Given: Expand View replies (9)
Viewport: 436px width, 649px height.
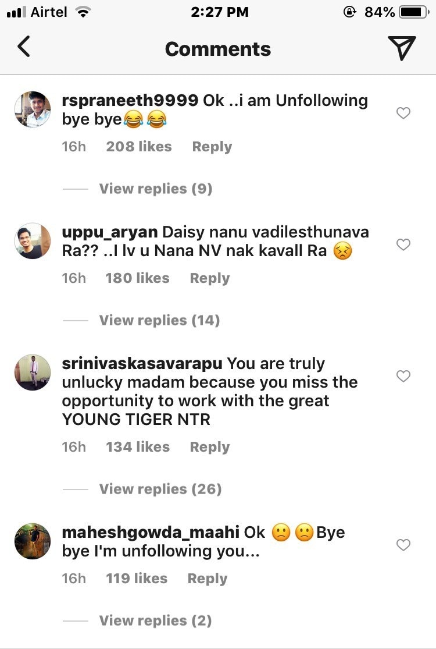Looking at the screenshot, I should [155, 189].
